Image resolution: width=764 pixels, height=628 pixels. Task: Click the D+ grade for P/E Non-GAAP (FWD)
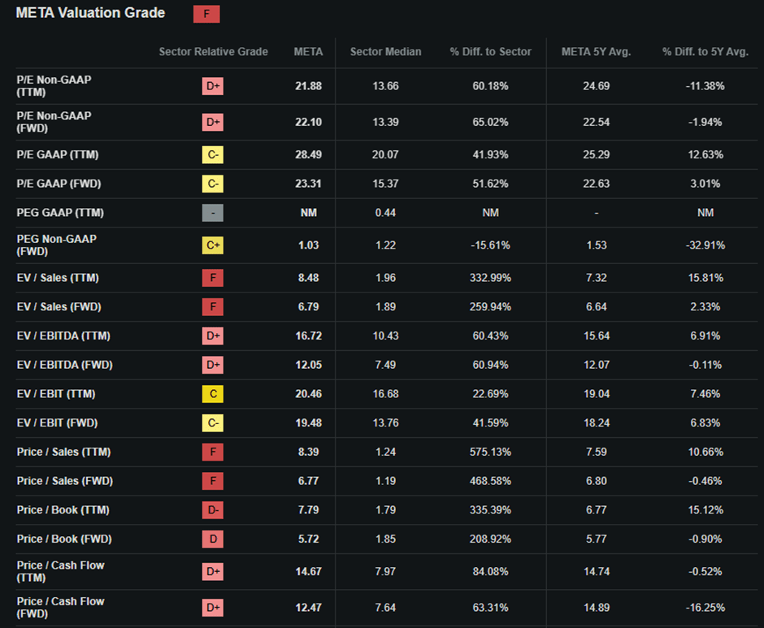point(213,123)
